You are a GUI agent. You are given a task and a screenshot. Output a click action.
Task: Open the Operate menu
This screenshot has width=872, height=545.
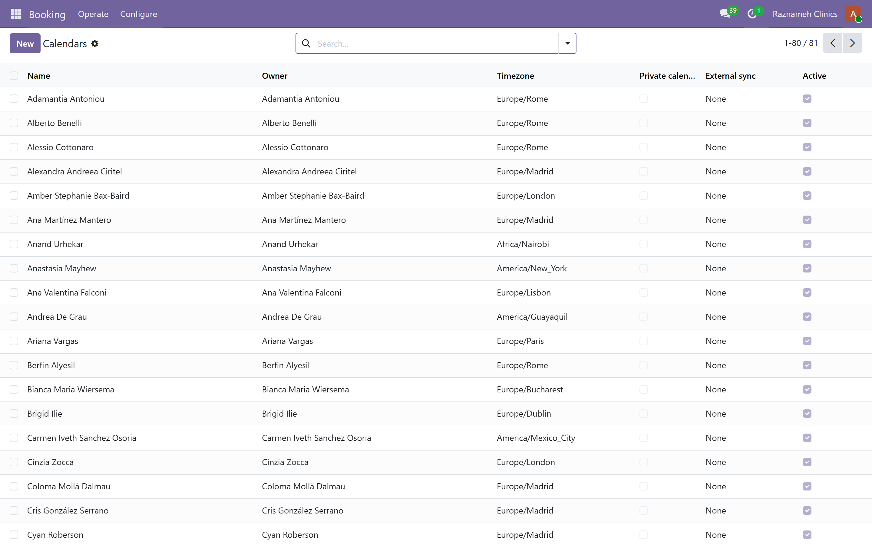pos(93,14)
